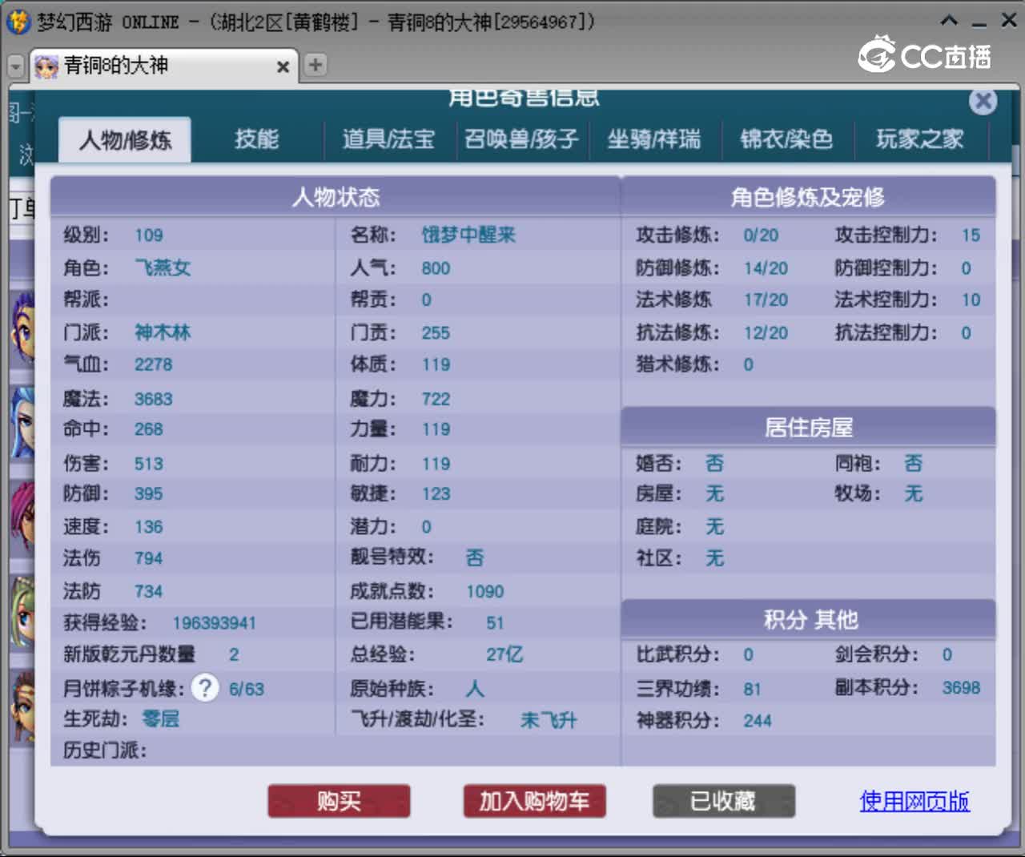Image resolution: width=1025 pixels, height=857 pixels.
Task: Click the 魔力 value 722
Action: coord(436,399)
